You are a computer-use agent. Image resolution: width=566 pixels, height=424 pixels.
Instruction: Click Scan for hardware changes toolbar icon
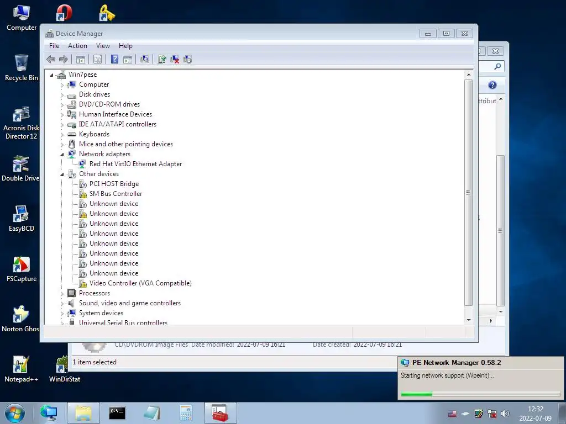coord(145,59)
